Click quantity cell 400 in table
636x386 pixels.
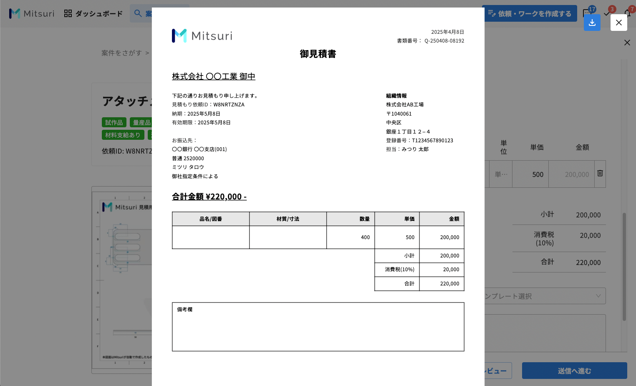point(351,237)
